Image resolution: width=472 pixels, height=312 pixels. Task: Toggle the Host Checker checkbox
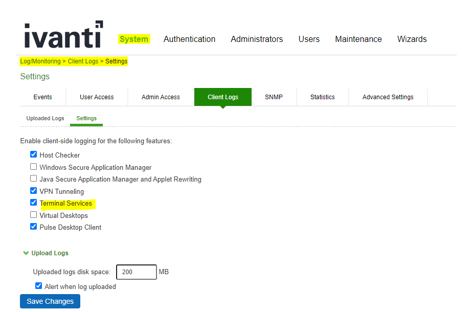(34, 154)
